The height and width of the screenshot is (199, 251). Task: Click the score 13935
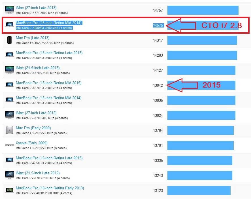tap(158, 100)
